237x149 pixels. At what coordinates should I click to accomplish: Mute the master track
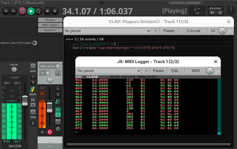coord(33,77)
